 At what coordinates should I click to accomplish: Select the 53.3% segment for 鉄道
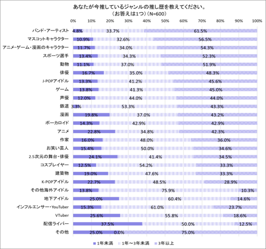[x=128, y=106]
